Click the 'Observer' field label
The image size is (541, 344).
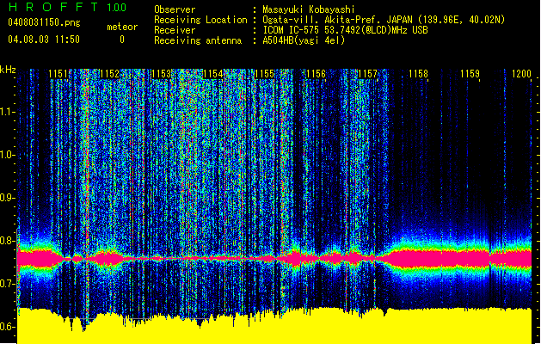[175, 9]
